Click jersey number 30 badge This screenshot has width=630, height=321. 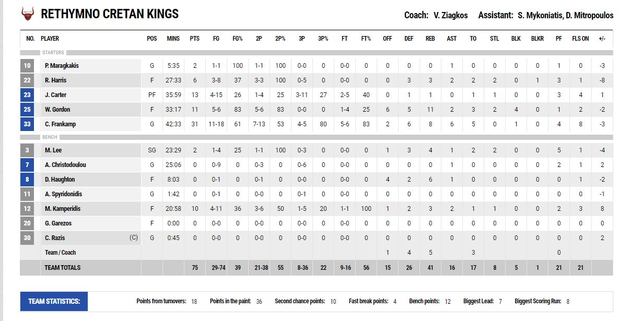click(x=27, y=238)
